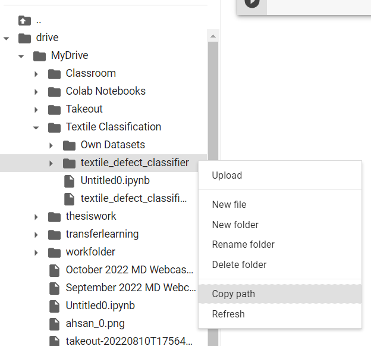Collapse the Textile Classification folder
371x346 pixels.
click(36, 127)
